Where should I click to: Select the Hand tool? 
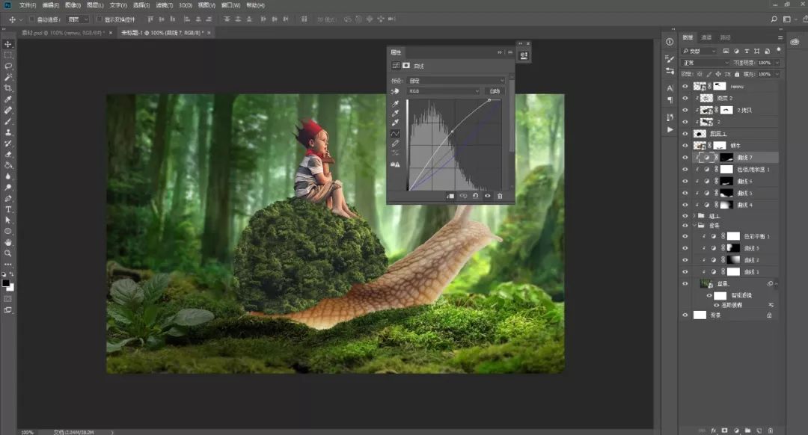(8, 242)
